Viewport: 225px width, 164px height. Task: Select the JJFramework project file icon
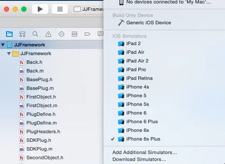coord(10,45)
